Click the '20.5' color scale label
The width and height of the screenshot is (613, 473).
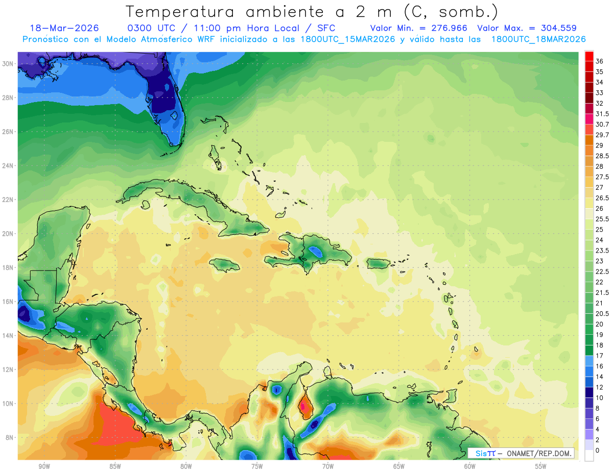[x=602, y=313]
